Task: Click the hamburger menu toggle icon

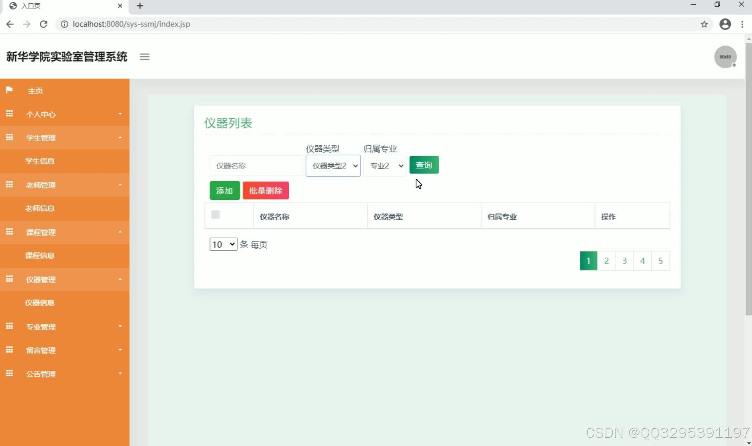Action: tap(145, 57)
